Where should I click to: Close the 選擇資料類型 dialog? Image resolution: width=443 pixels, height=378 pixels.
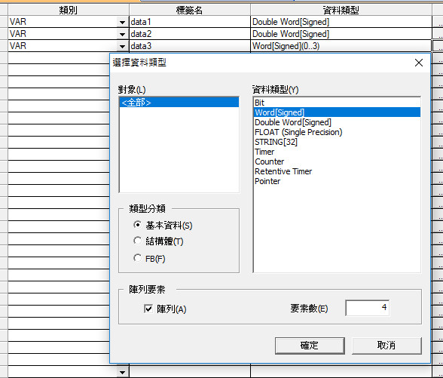419,63
